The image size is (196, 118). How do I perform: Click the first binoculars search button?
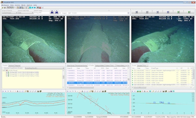point(52,12)
